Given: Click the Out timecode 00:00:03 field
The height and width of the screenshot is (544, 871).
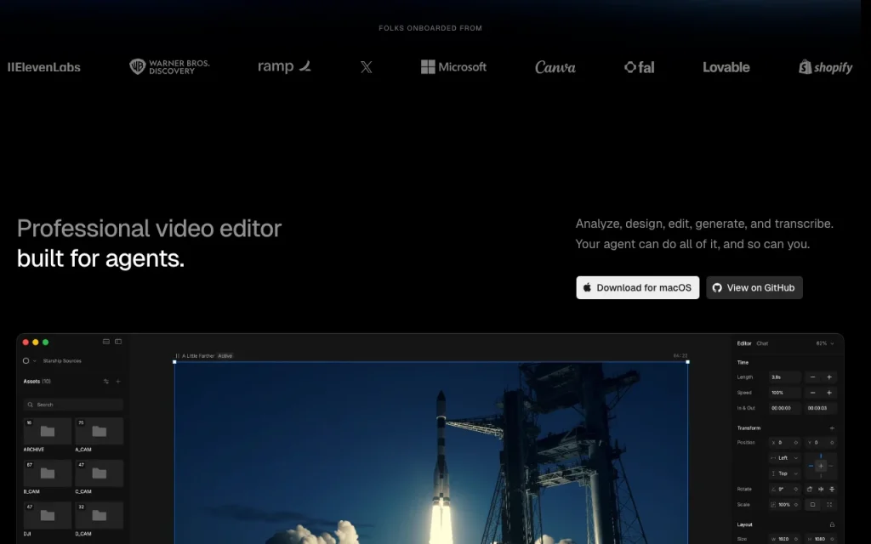Looking at the screenshot, I should [x=821, y=408].
